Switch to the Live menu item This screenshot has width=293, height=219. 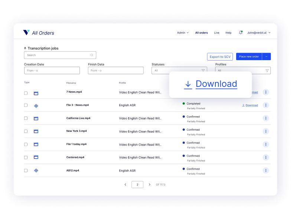coord(217,33)
